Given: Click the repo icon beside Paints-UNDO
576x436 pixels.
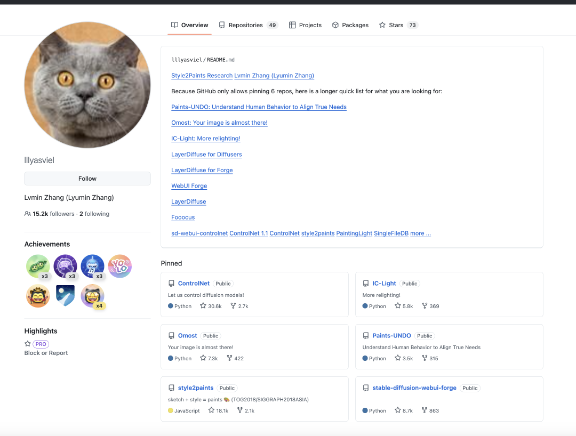Looking at the screenshot, I should coord(365,336).
